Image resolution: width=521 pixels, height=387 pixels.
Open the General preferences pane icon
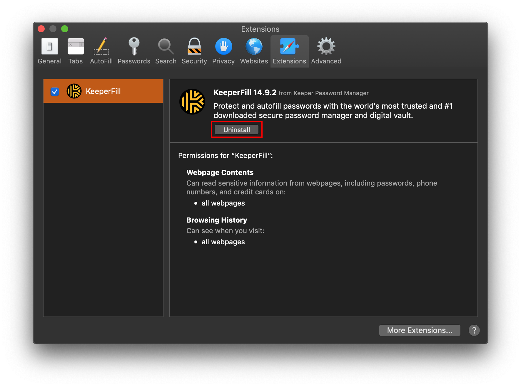(x=49, y=47)
